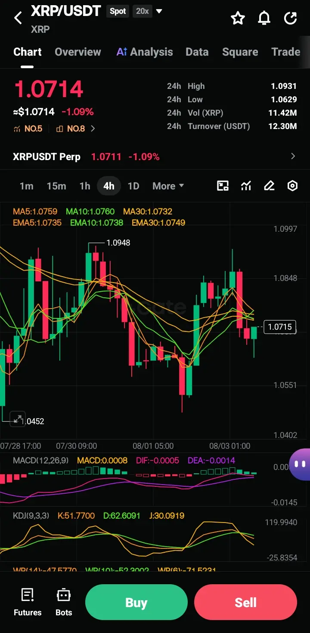This screenshot has width=310, height=633.
Task: Tap the MACD(12,26,9) indicator title
Action: (x=40, y=460)
